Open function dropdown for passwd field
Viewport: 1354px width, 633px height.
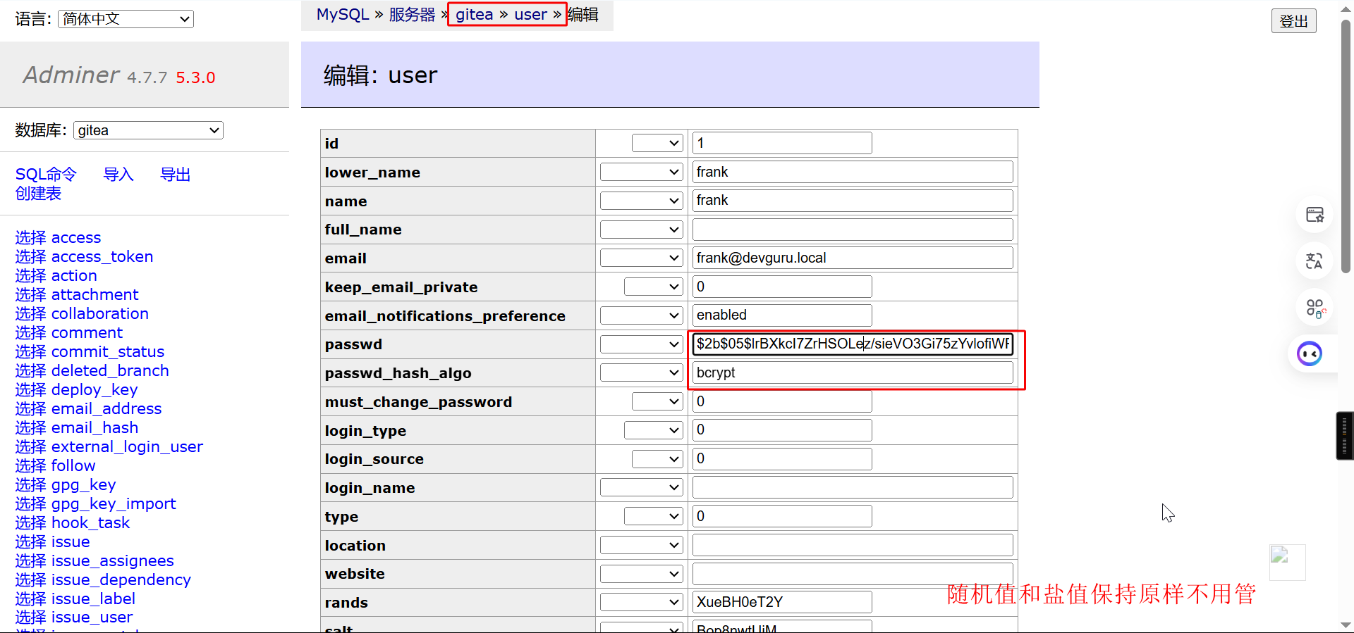[x=641, y=344]
